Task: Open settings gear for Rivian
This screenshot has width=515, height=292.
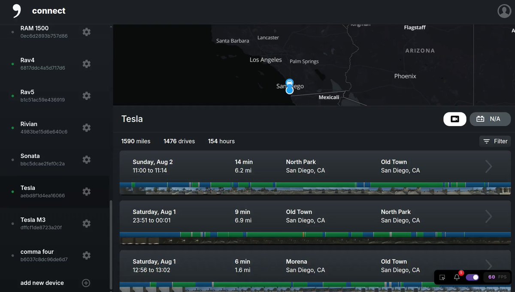Action: tap(86, 128)
